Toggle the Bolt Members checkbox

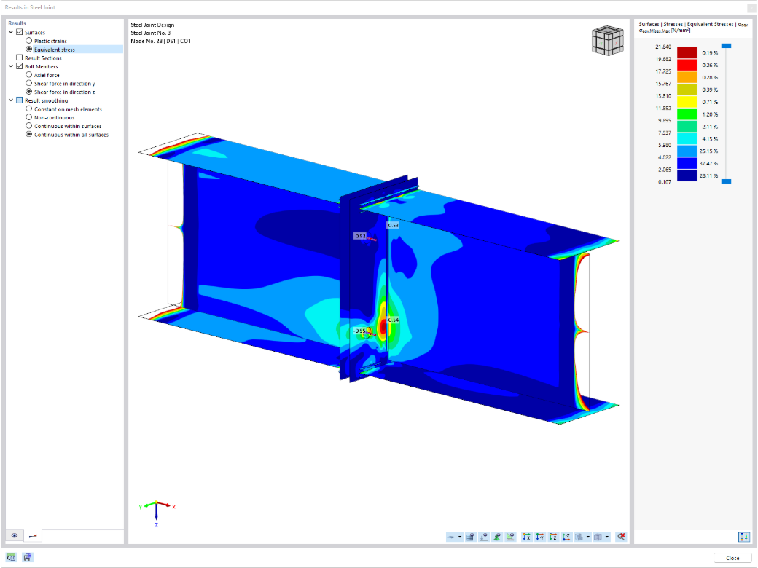tap(20, 66)
